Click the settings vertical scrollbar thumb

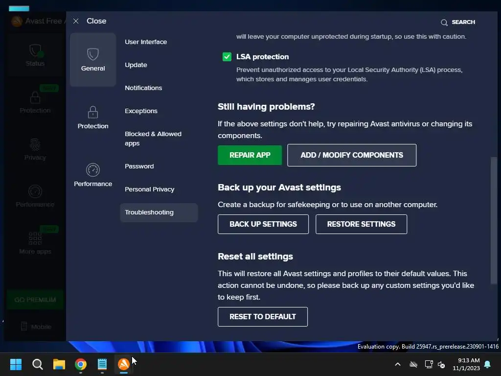493,220
